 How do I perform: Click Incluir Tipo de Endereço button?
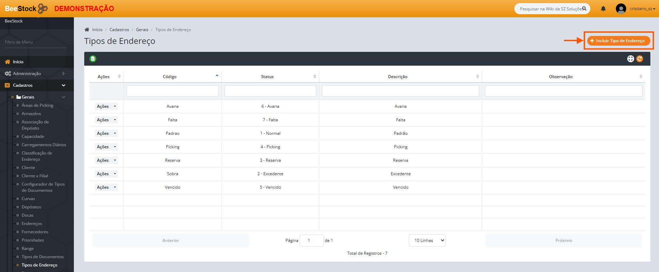click(618, 41)
